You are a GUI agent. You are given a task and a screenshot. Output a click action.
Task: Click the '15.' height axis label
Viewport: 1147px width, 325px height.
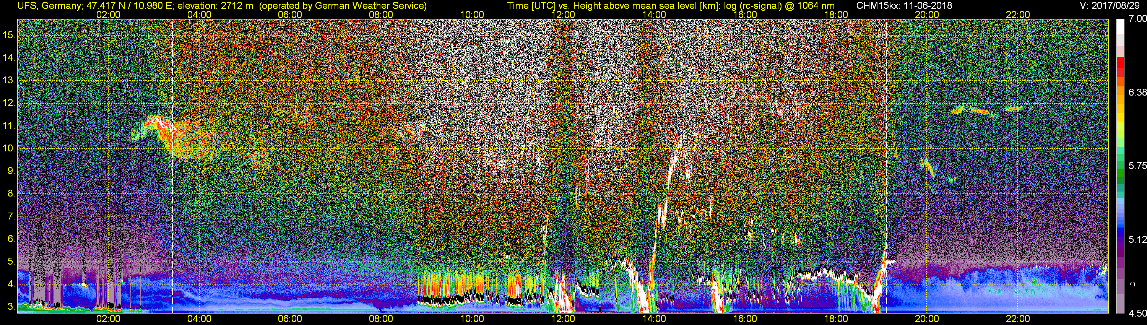9,35
